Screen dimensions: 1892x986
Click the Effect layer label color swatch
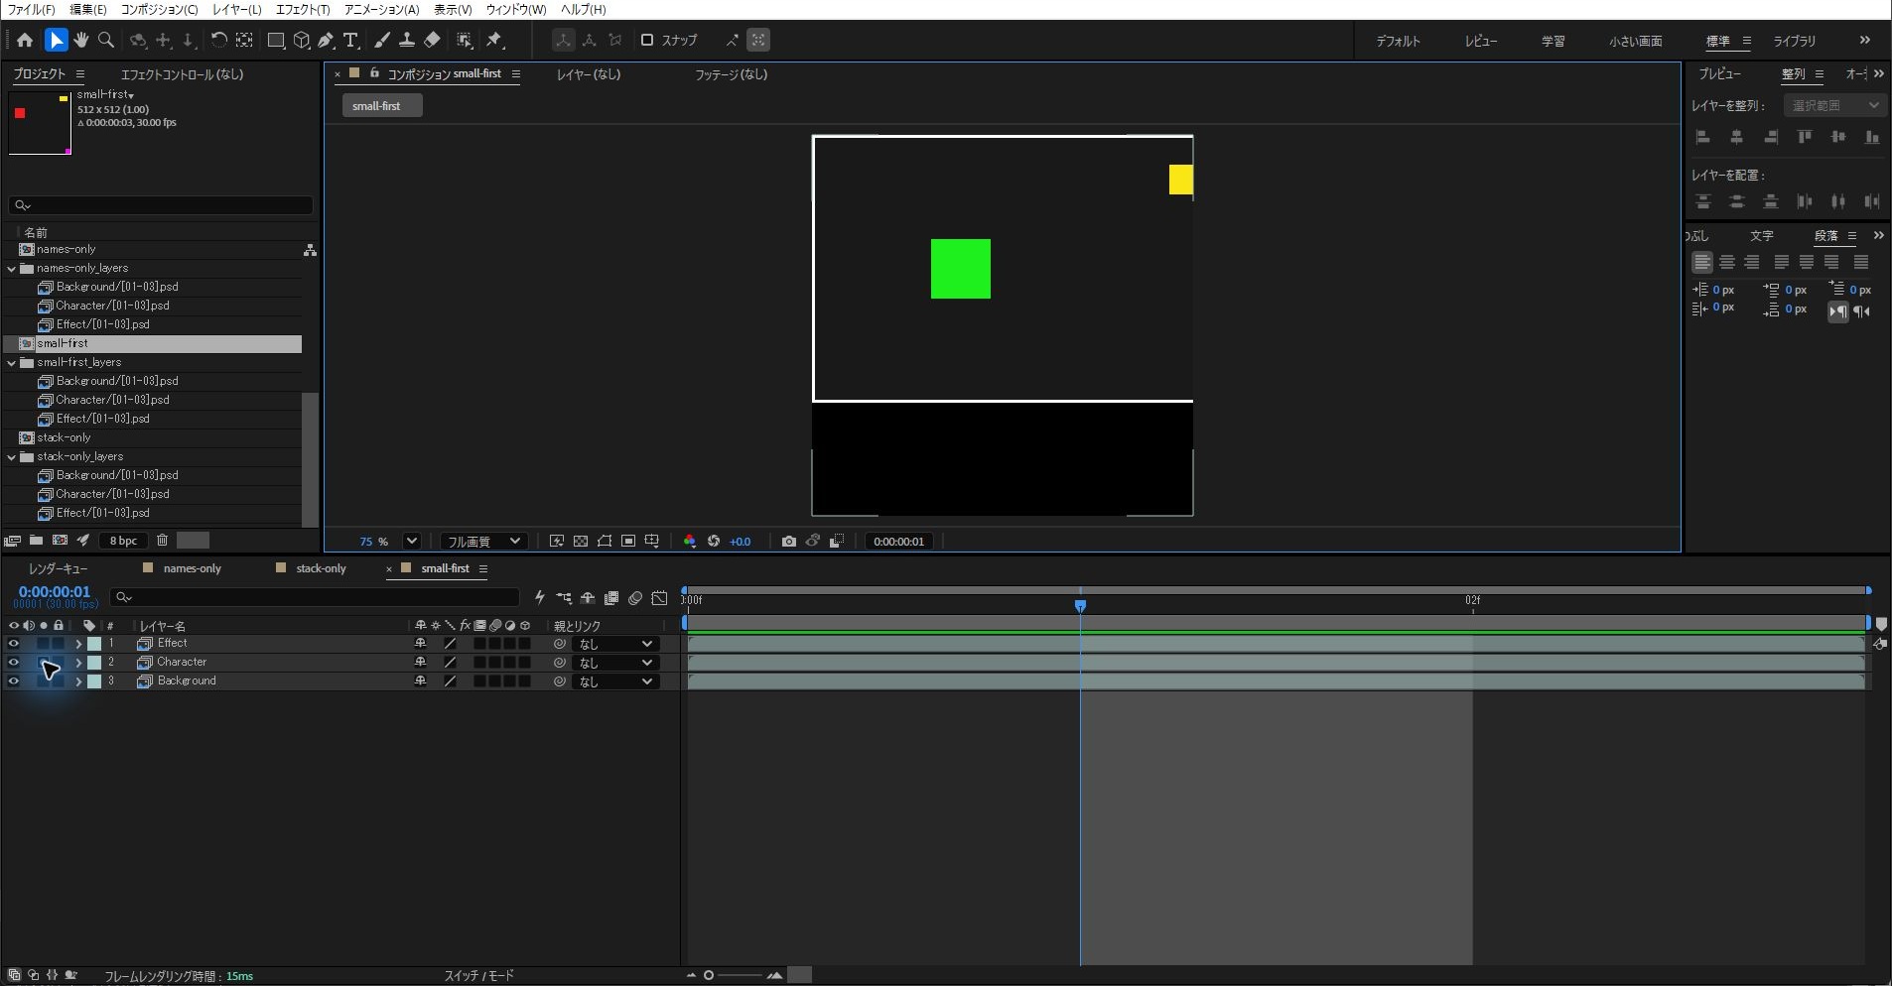[x=94, y=644]
